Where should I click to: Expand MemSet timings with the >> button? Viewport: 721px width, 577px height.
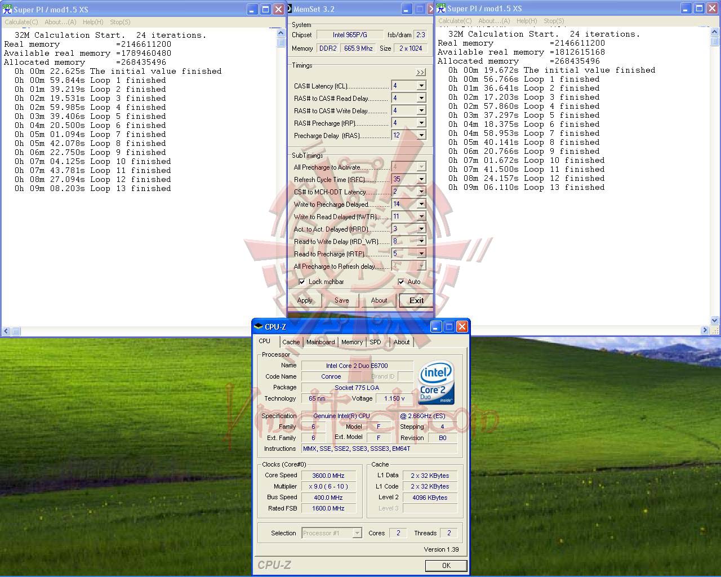point(421,73)
